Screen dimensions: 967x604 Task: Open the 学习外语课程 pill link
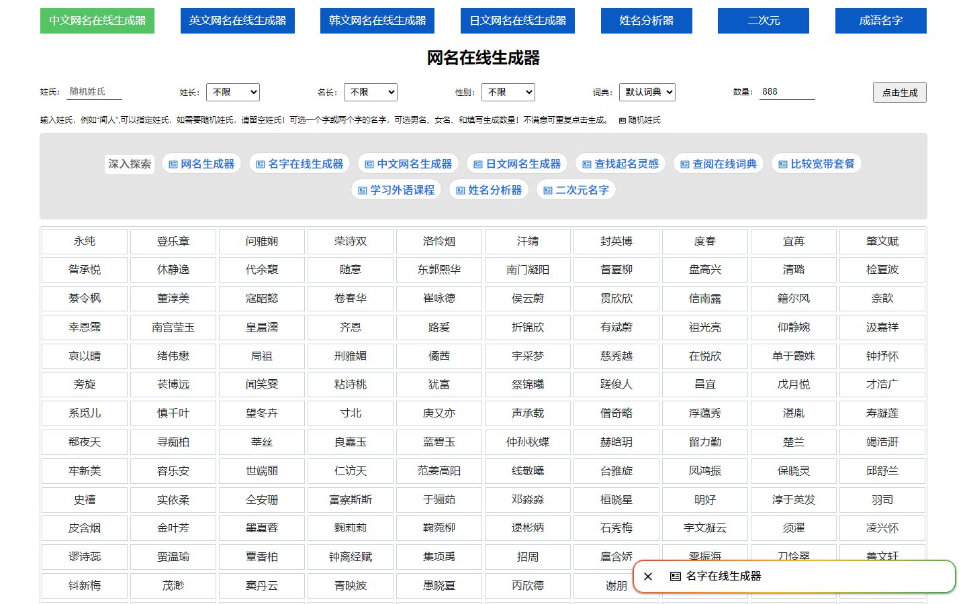click(x=396, y=190)
